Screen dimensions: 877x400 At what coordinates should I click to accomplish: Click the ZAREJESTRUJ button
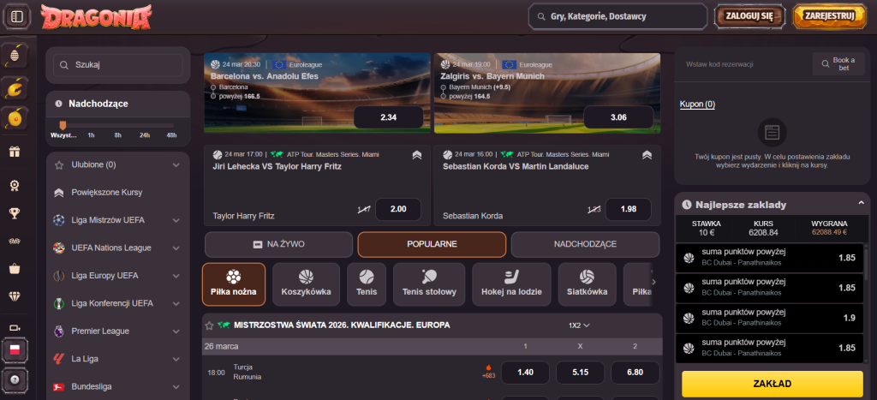[829, 16]
